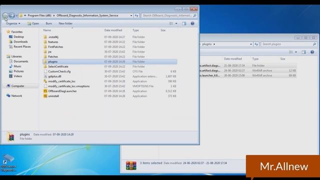This screenshot has height=180, width=320.
Task: Click the Open toolbar button
Action: [33, 23]
